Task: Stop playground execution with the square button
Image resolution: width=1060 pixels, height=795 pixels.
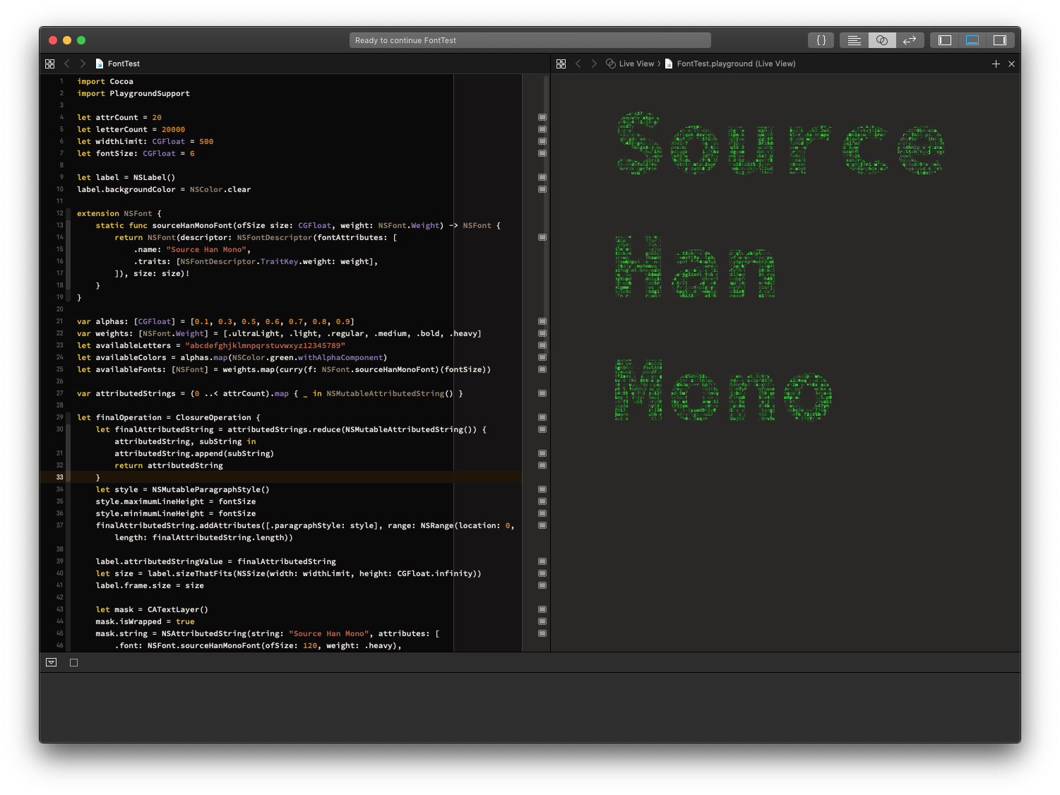Action: click(x=73, y=662)
